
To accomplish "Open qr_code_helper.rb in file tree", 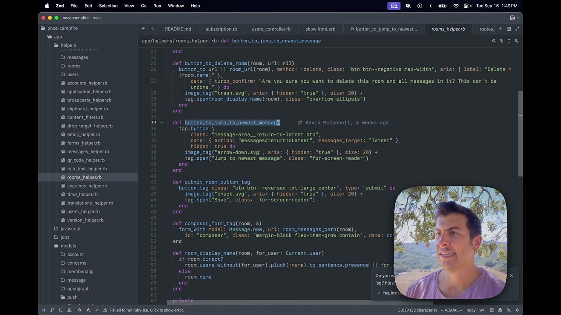I will [86, 160].
